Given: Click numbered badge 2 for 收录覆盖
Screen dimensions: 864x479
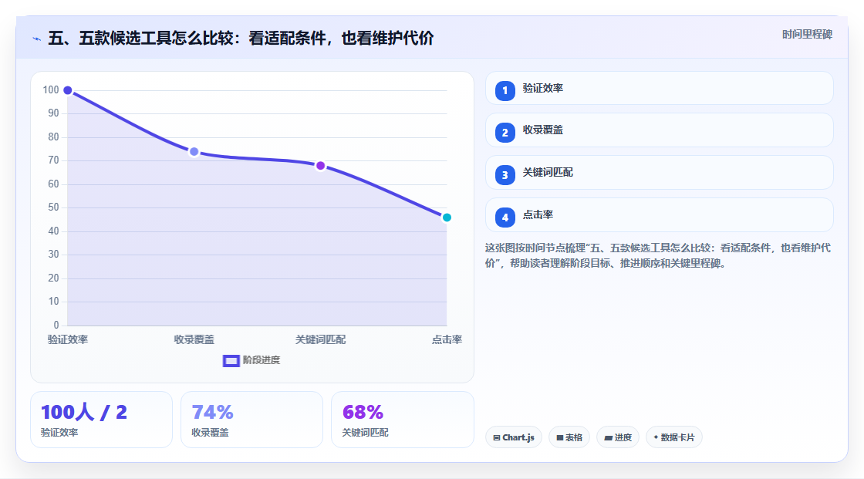Looking at the screenshot, I should (505, 133).
